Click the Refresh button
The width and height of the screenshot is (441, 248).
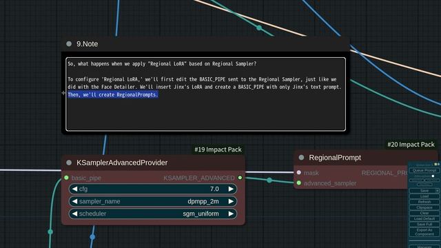(x=424, y=202)
